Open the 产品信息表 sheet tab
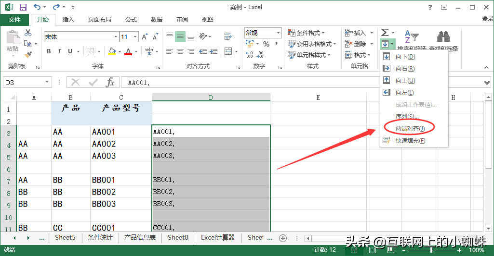The width and height of the screenshot is (494, 256). point(140,237)
